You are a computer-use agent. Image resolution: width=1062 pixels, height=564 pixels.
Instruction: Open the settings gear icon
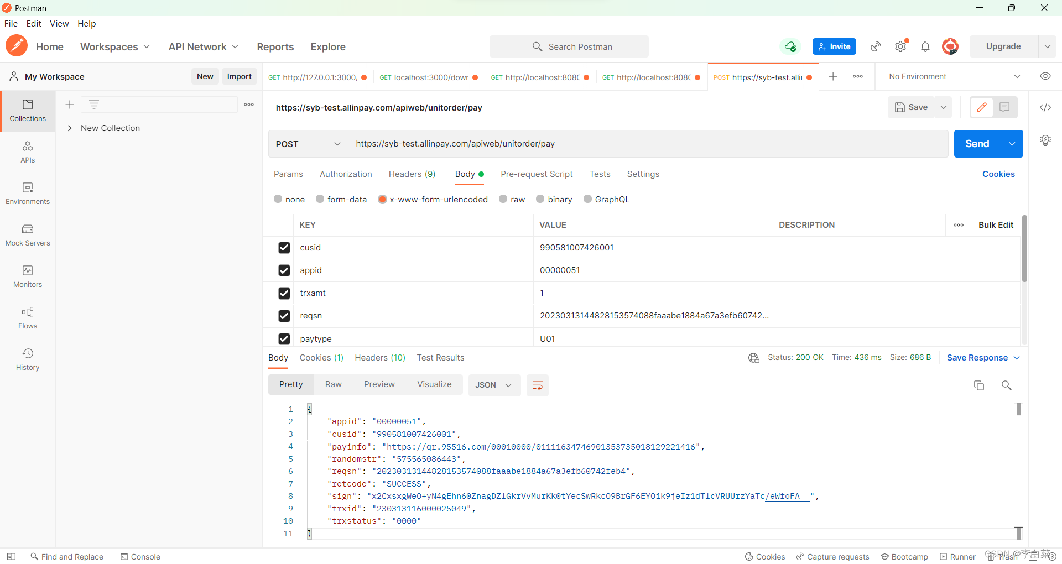pyautogui.click(x=900, y=46)
